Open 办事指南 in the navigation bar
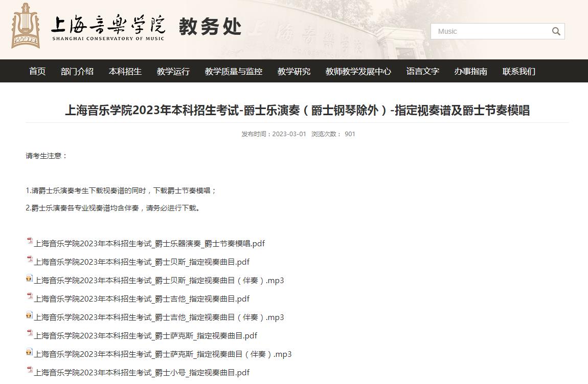Image resolution: width=588 pixels, height=384 pixels. [470, 71]
